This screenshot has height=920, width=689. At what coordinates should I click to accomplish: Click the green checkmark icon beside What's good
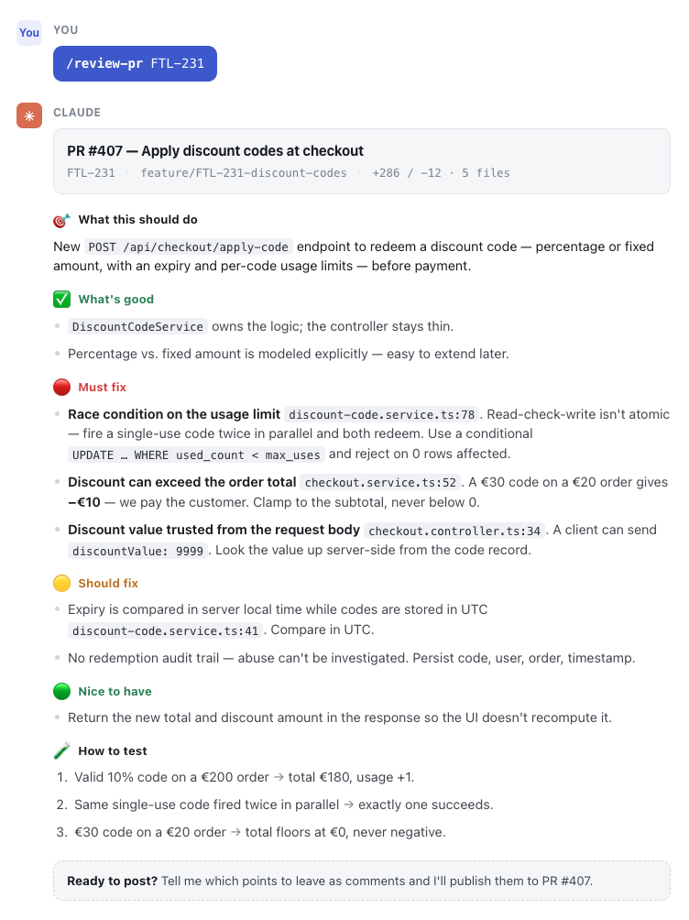pos(61,300)
